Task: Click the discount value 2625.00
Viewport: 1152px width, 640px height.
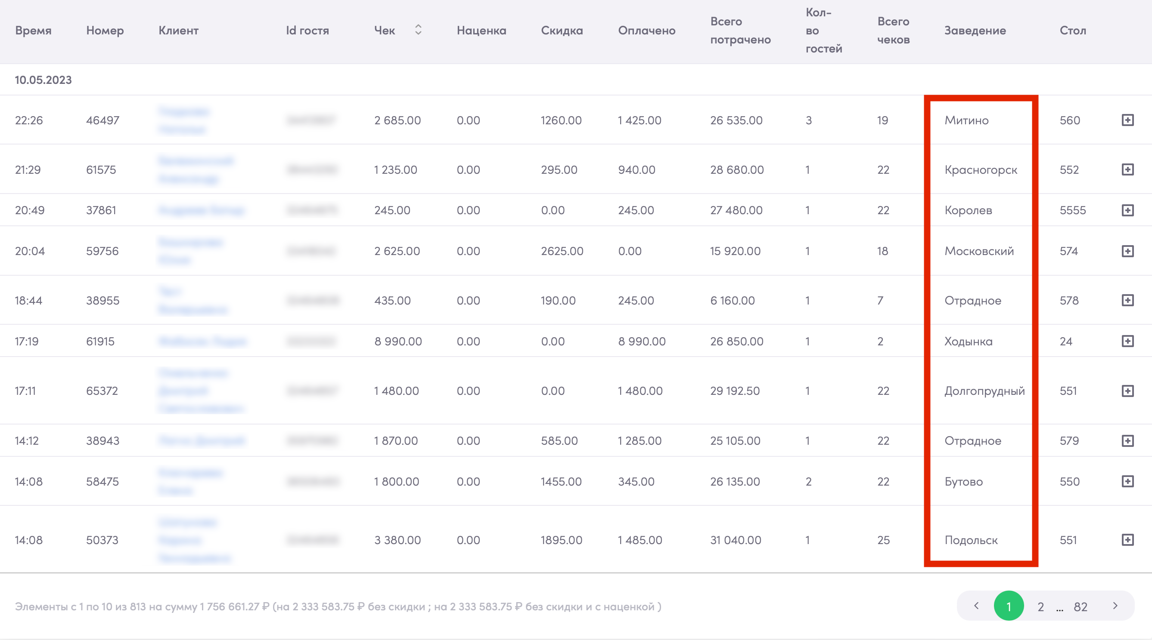Action: click(x=562, y=251)
